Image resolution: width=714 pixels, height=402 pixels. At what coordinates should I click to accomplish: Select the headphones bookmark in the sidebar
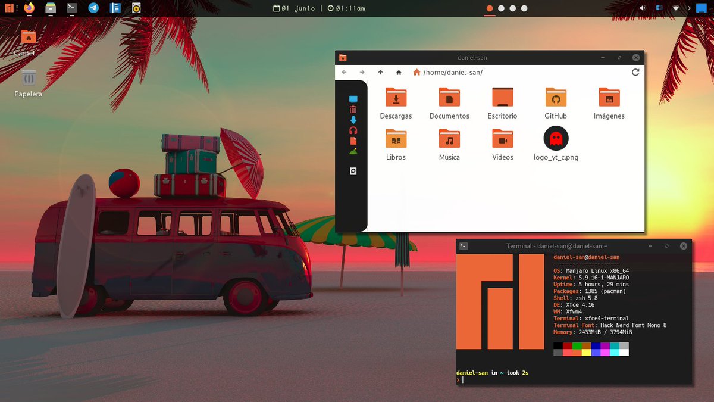point(353,130)
